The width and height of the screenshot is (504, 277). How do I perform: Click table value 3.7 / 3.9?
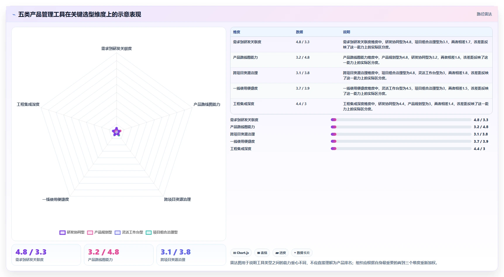click(302, 88)
